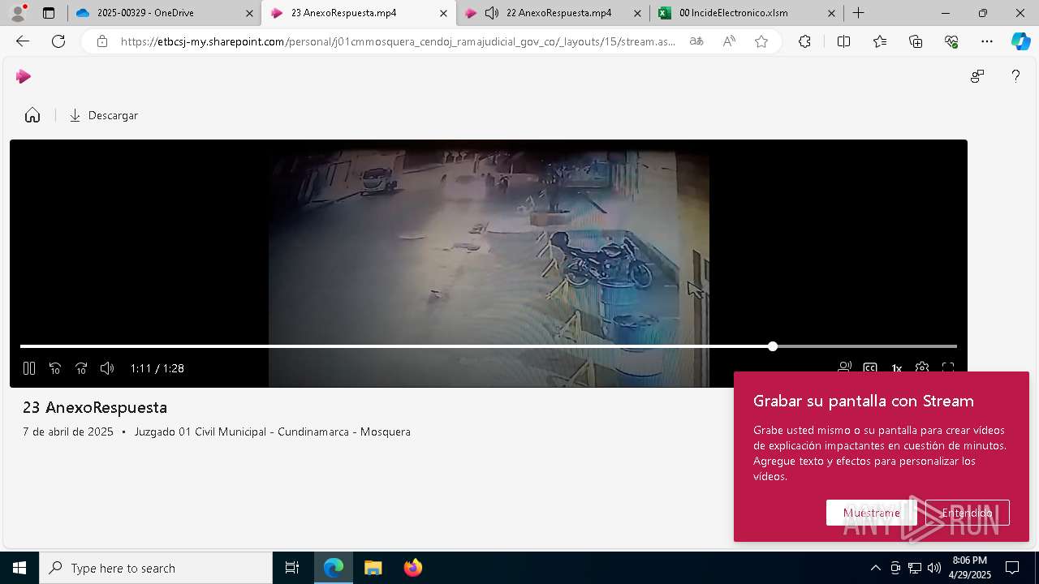This screenshot has width=1039, height=584.
Task: Open Edge settings and more menu
Action: tap(987, 41)
